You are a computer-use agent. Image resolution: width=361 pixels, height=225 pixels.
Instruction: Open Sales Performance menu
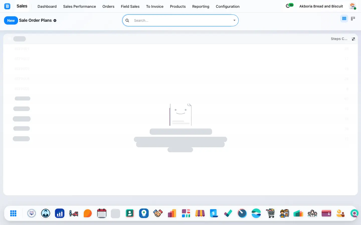[x=79, y=6]
